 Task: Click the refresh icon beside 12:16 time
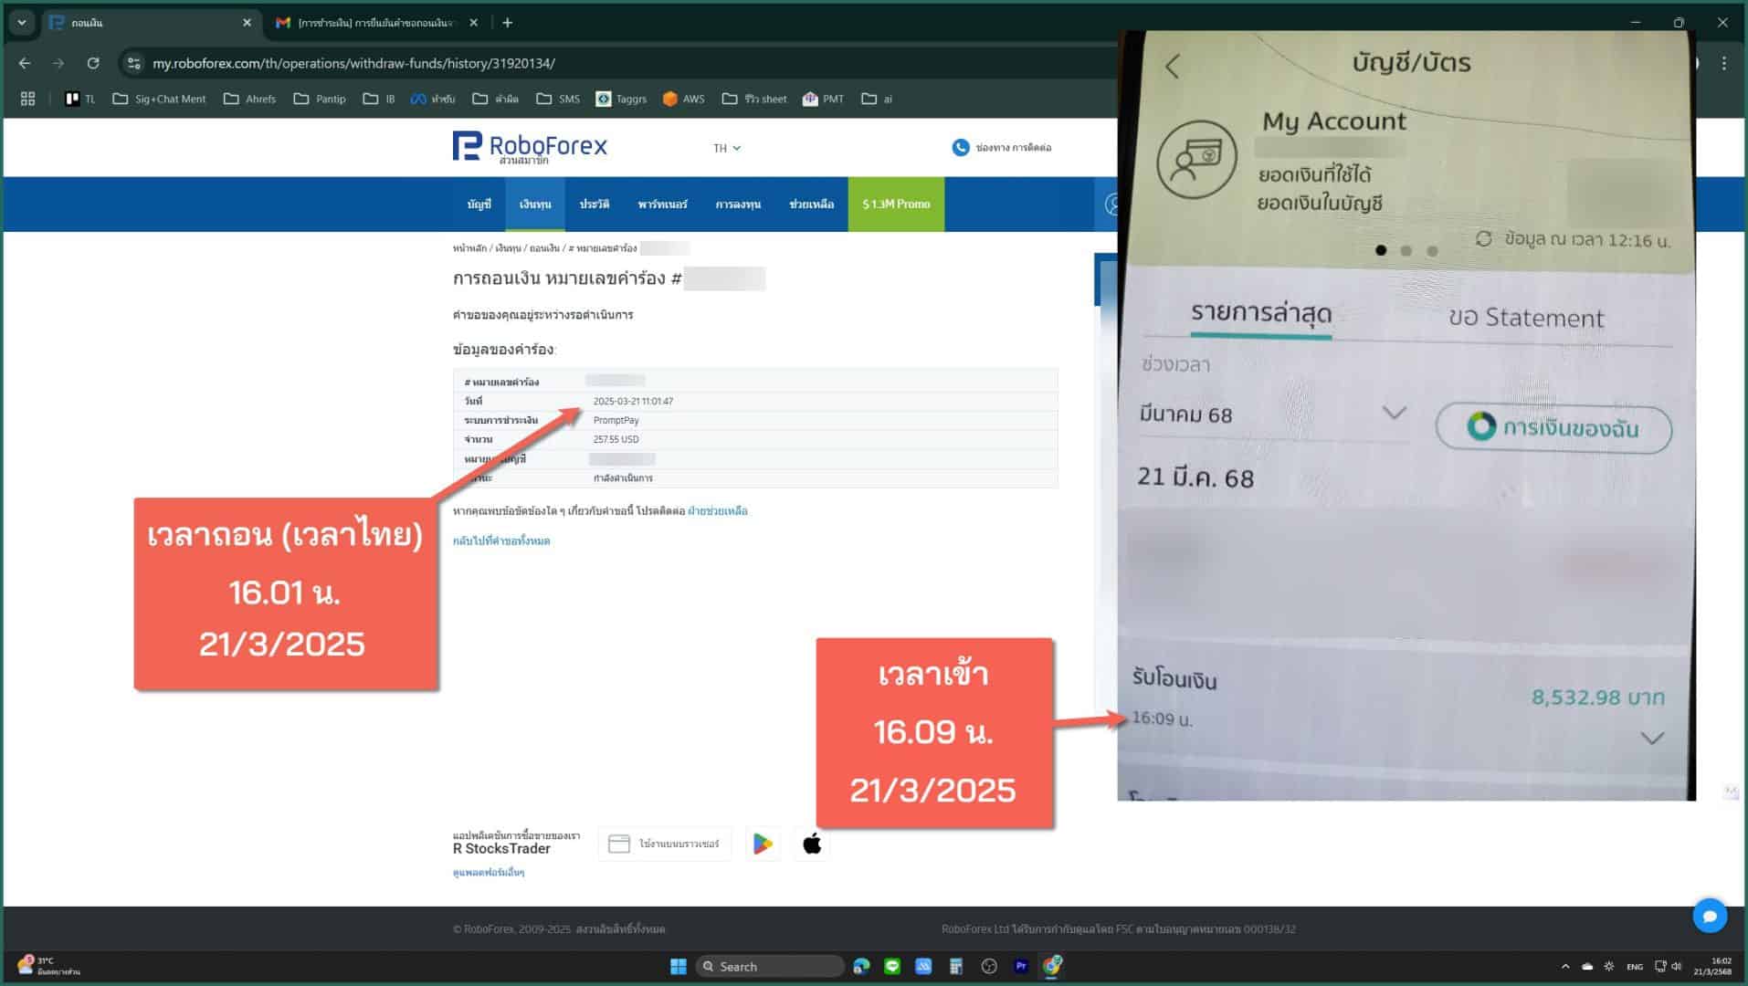tap(1484, 239)
